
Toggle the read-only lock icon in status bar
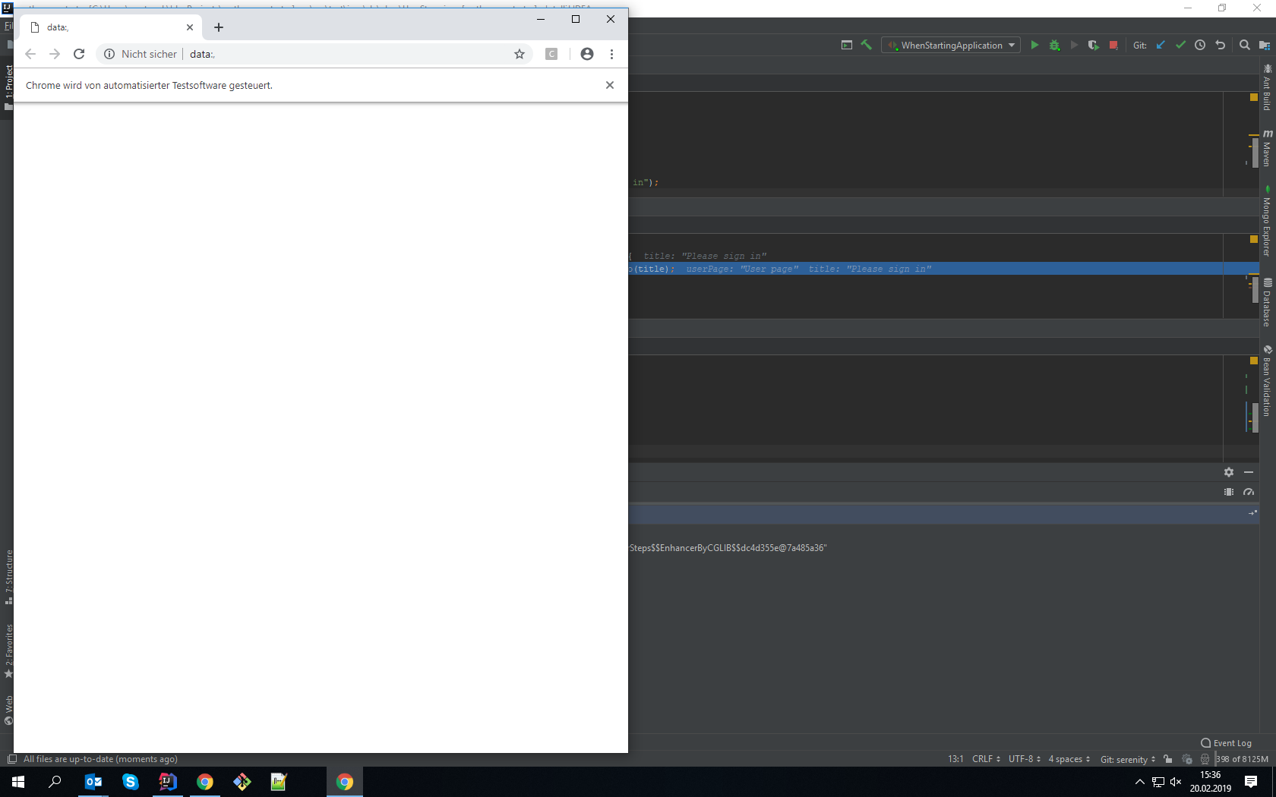[x=1168, y=759]
